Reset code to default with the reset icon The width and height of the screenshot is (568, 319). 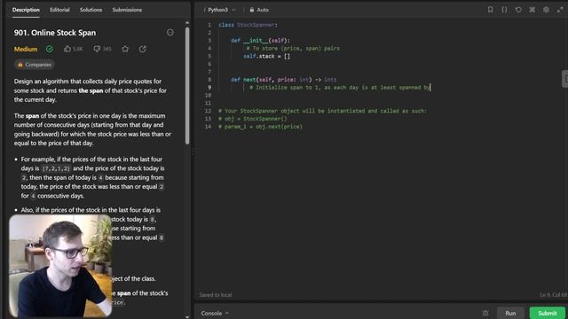pyautogui.click(x=518, y=10)
